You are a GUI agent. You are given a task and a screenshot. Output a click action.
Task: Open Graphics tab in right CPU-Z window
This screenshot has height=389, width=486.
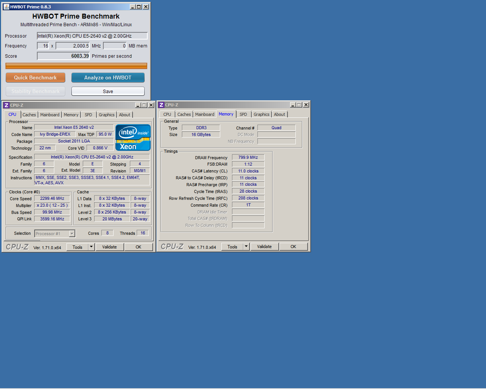[x=262, y=114]
